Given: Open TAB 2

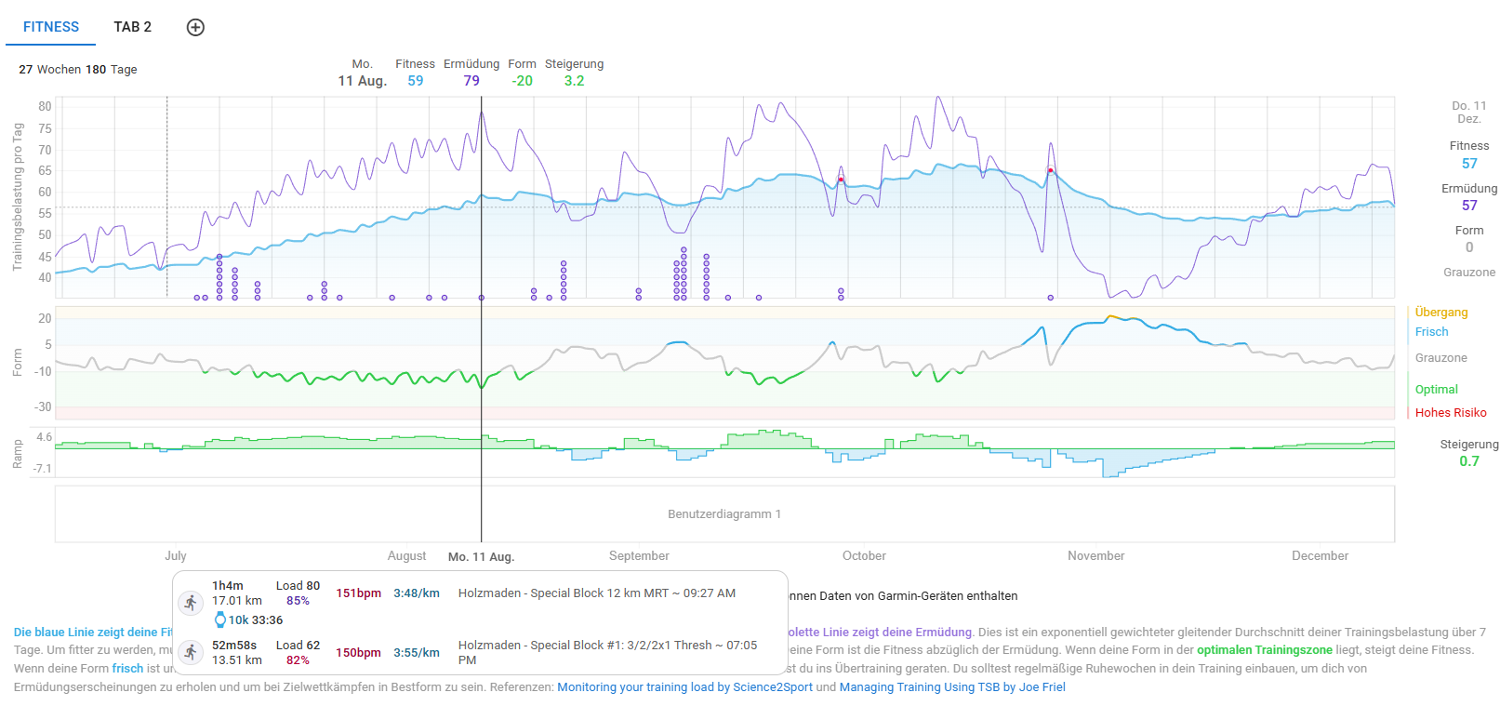Looking at the screenshot, I should [x=132, y=27].
